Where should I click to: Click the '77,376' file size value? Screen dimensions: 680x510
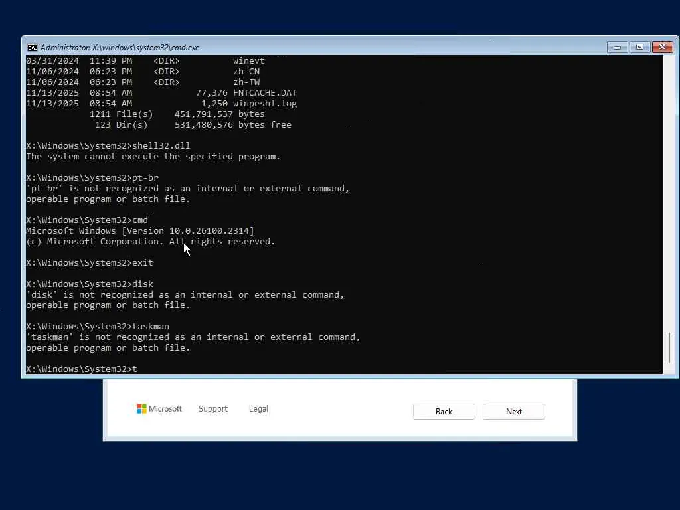pos(212,93)
